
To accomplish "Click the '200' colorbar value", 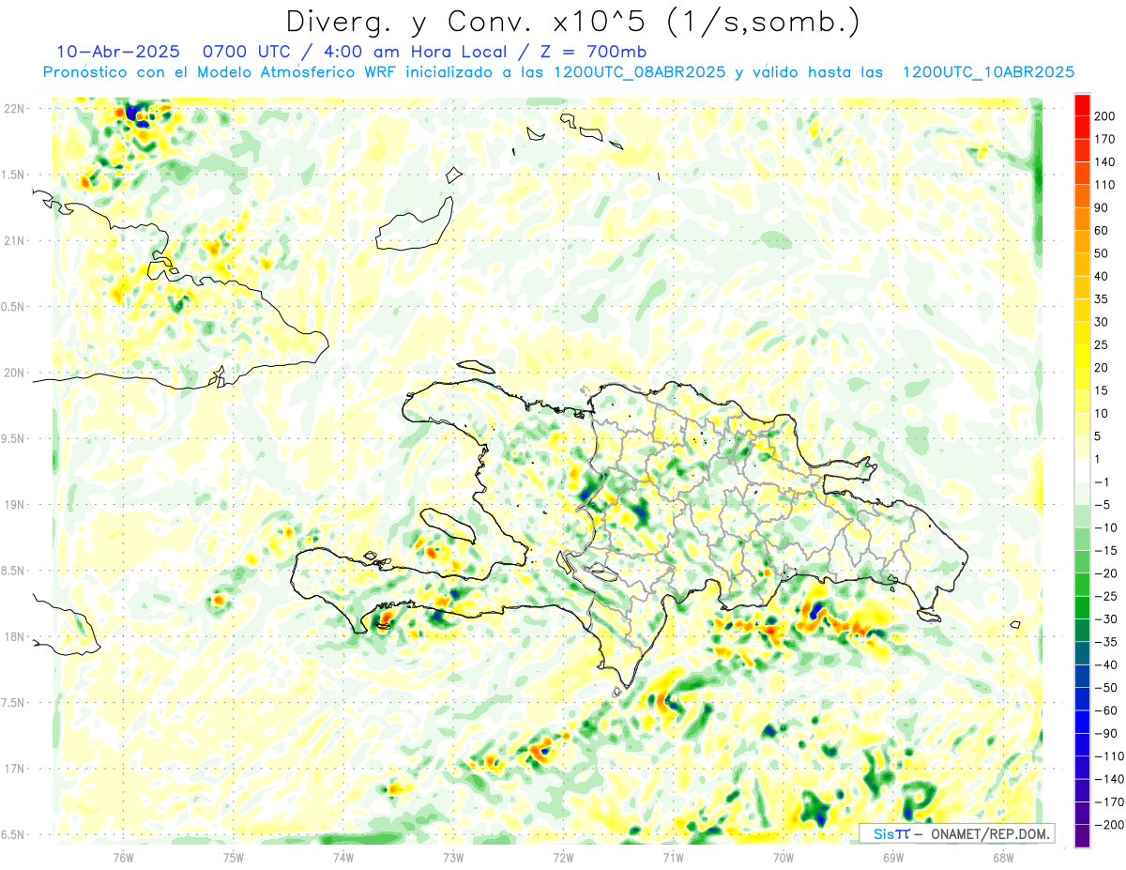I will coord(1106,116).
